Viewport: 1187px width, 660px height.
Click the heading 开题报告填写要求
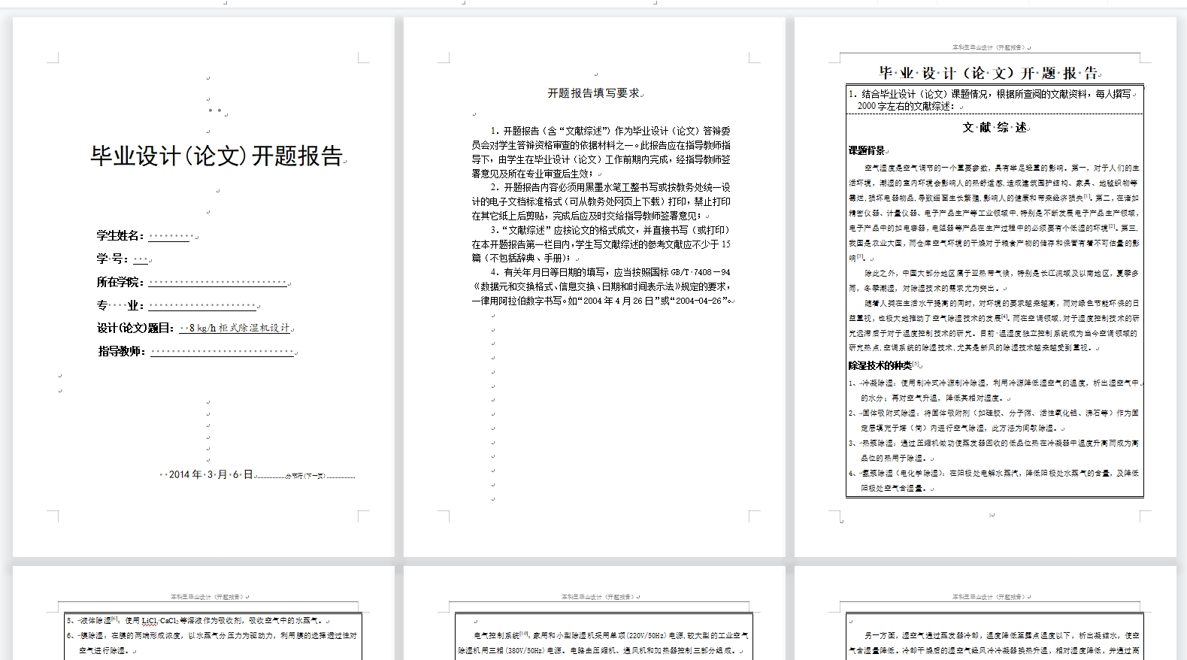[x=593, y=93]
